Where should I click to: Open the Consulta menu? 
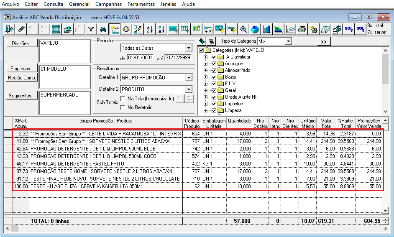pyautogui.click(x=53, y=4)
